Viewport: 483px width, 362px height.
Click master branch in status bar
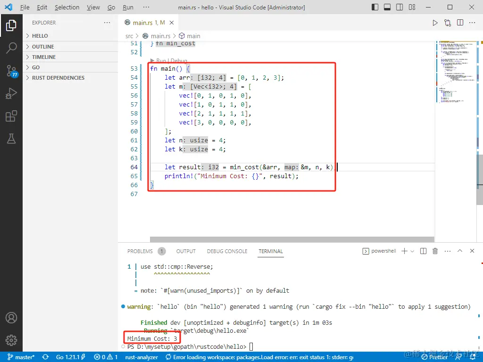(21, 357)
